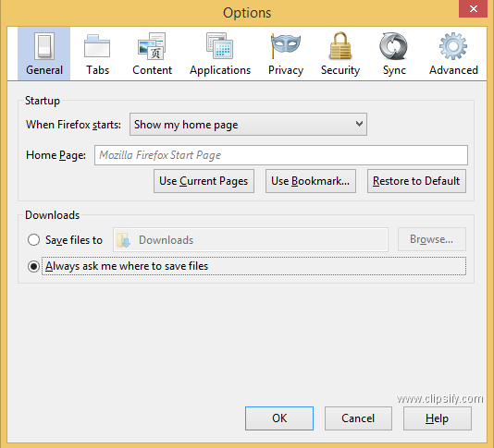Open the Sync options pane
Image resolution: width=494 pixels, height=448 pixels.
[x=394, y=54]
